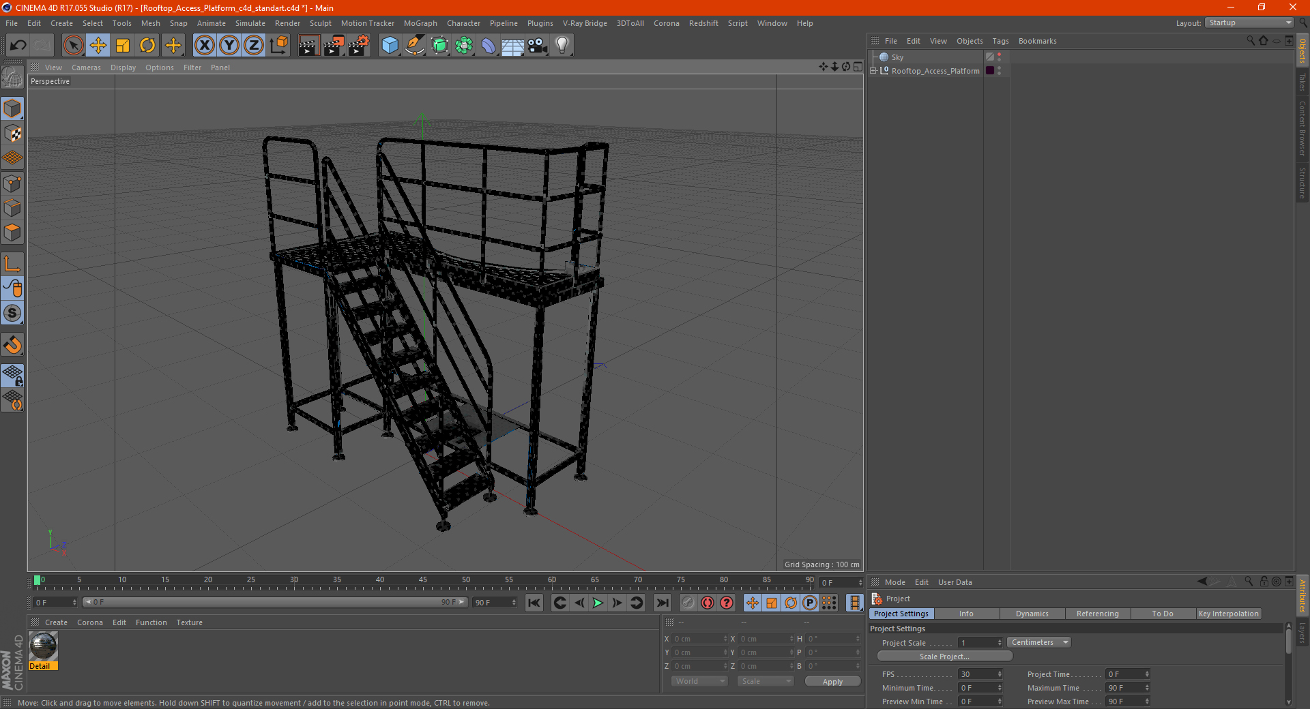Open the Content Browser side tab
Screen dimensions: 1310x709
[1302, 129]
